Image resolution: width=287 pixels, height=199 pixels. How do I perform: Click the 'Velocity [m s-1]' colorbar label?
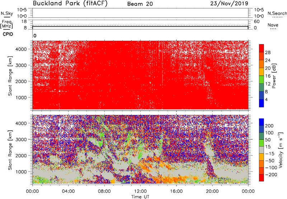pyautogui.click(x=281, y=150)
